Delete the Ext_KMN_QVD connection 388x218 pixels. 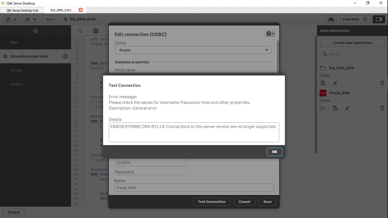(x=382, y=83)
